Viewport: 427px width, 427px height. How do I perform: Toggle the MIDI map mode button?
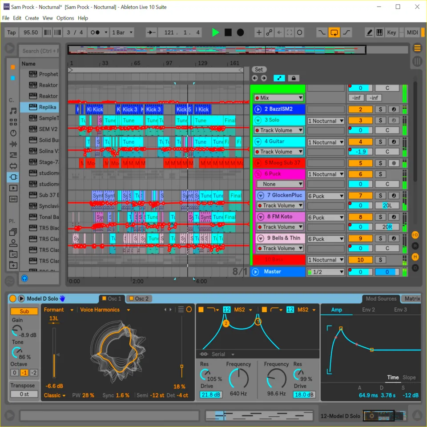412,32
